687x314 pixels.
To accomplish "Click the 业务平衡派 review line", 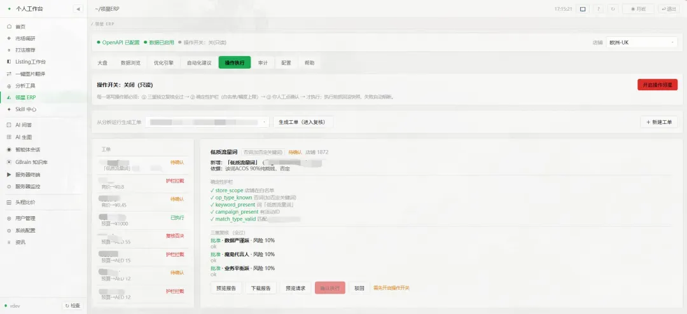I will [243, 268].
